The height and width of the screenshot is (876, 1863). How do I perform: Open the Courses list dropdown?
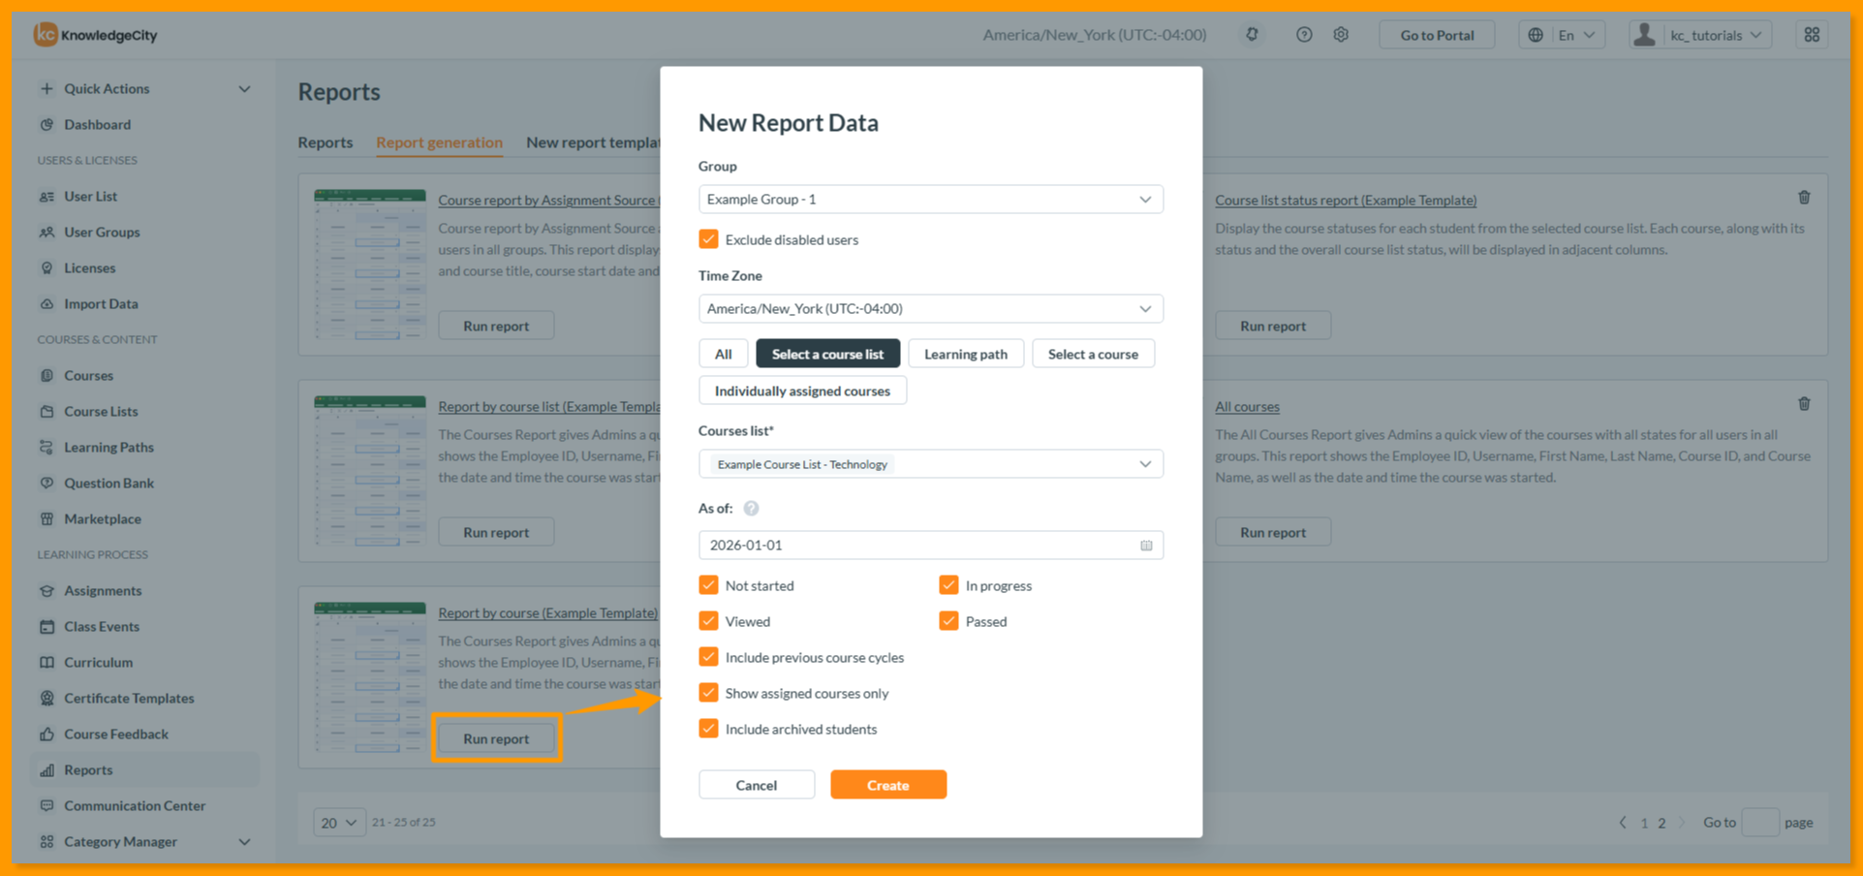931,464
